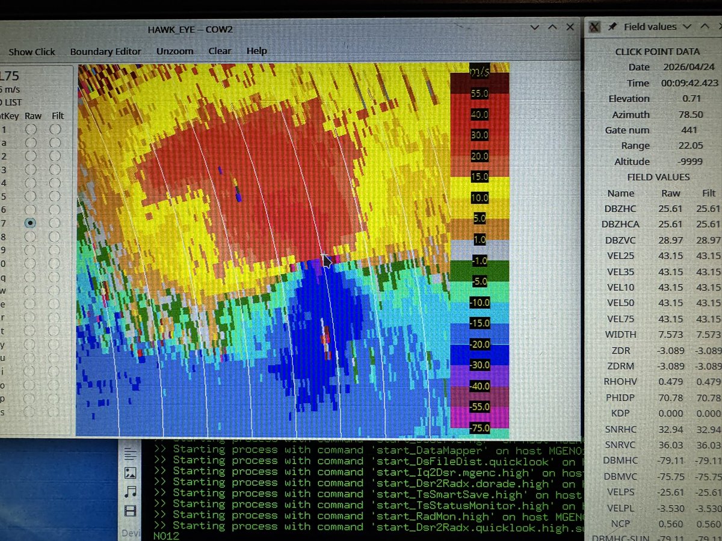Click the Documents icon in the sidebar
This screenshot has width=722, height=541.
131,454
